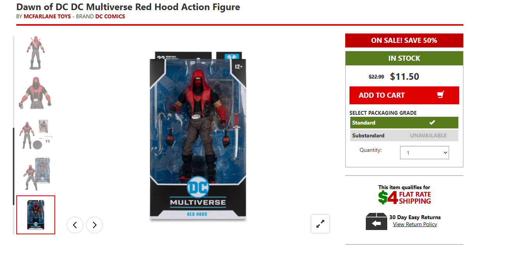
Task: Click the return box arrow icon
Action: point(376,221)
